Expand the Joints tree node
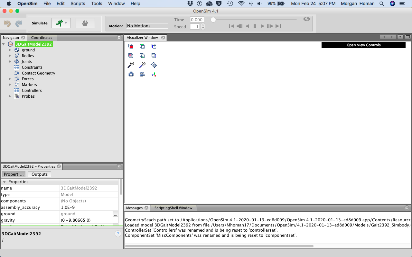 [10, 62]
